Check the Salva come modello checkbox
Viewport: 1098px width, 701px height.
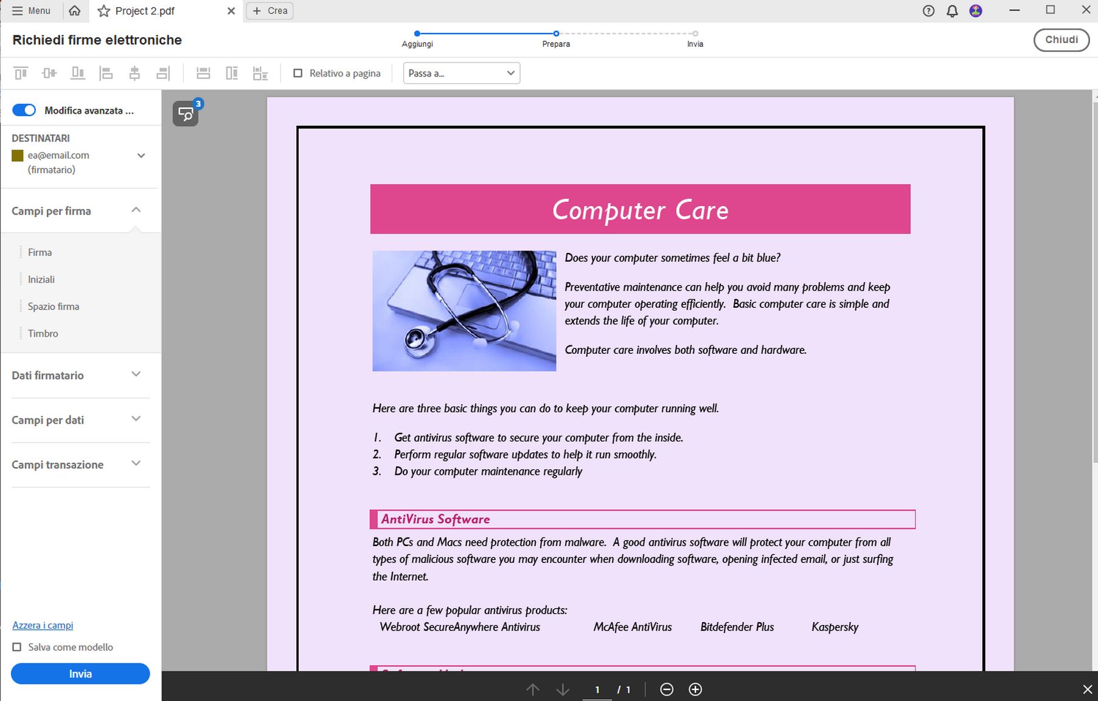click(x=17, y=647)
